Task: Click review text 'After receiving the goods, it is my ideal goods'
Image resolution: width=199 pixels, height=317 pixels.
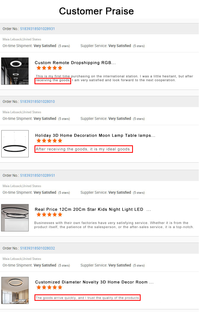Action: [84, 149]
